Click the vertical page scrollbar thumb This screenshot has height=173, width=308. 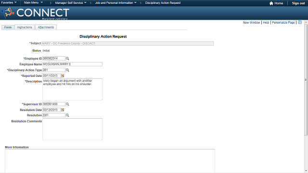pyautogui.click(x=306, y=79)
